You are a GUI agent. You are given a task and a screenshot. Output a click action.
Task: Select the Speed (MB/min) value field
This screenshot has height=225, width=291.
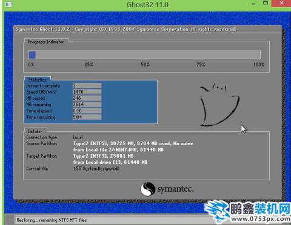[x=87, y=92]
